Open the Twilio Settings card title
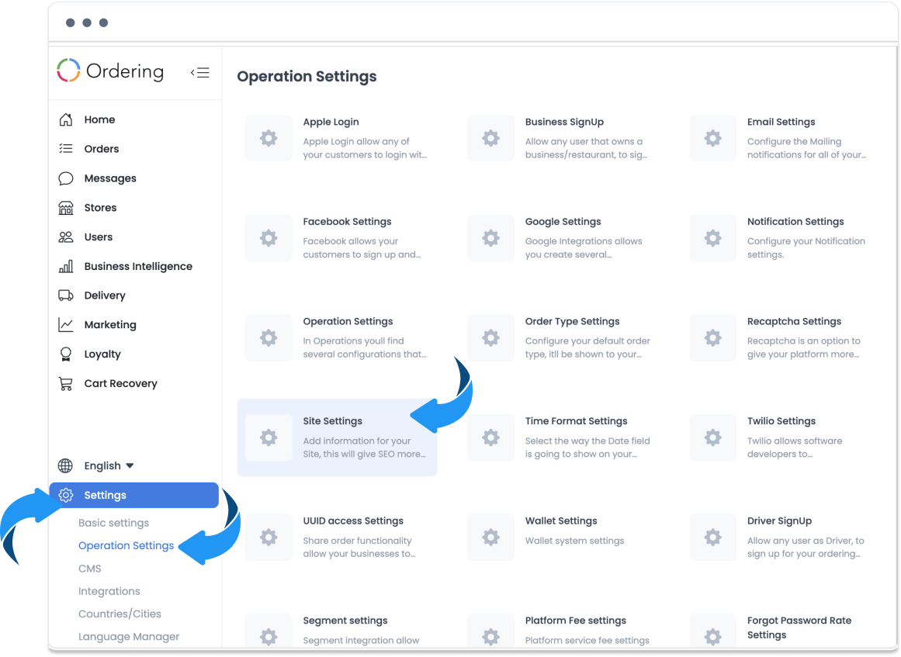This screenshot has height=657, width=901. click(x=781, y=421)
